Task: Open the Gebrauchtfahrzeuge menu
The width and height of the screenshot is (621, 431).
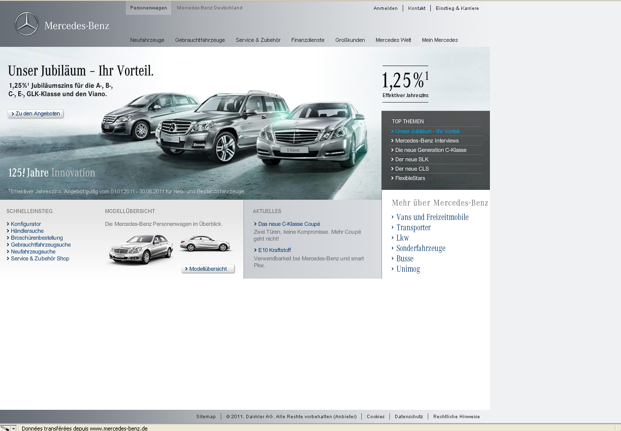Action: 200,40
